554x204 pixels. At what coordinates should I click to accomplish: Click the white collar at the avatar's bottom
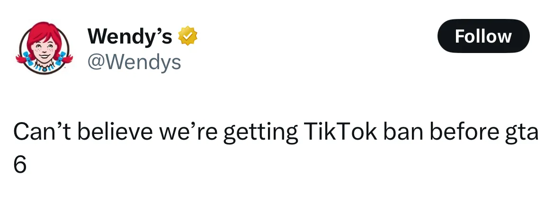(x=44, y=69)
